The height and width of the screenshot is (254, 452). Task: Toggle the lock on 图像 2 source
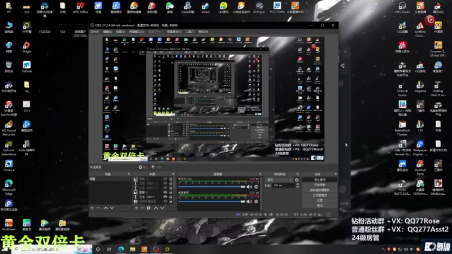tap(171, 192)
